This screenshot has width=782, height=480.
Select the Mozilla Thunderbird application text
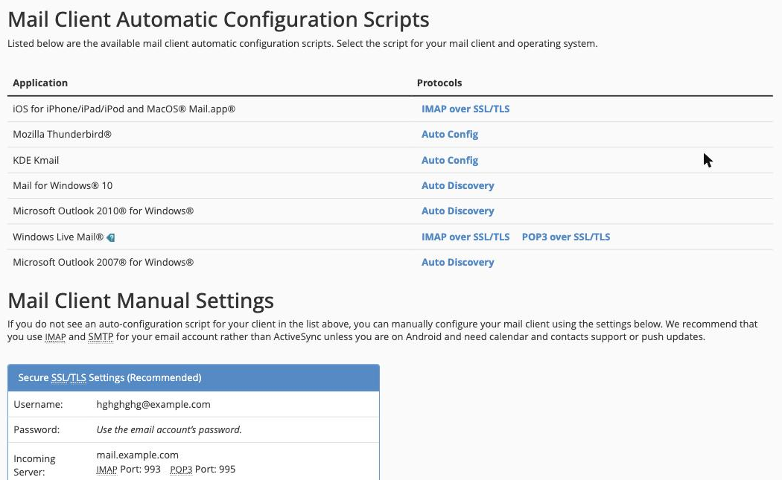pyautogui.click(x=63, y=134)
